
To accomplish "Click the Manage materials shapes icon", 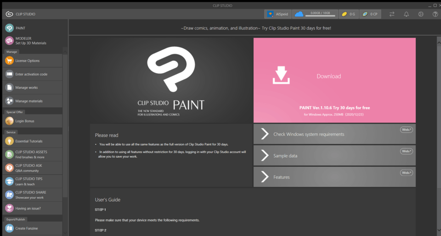I will pyautogui.click(x=9, y=101).
